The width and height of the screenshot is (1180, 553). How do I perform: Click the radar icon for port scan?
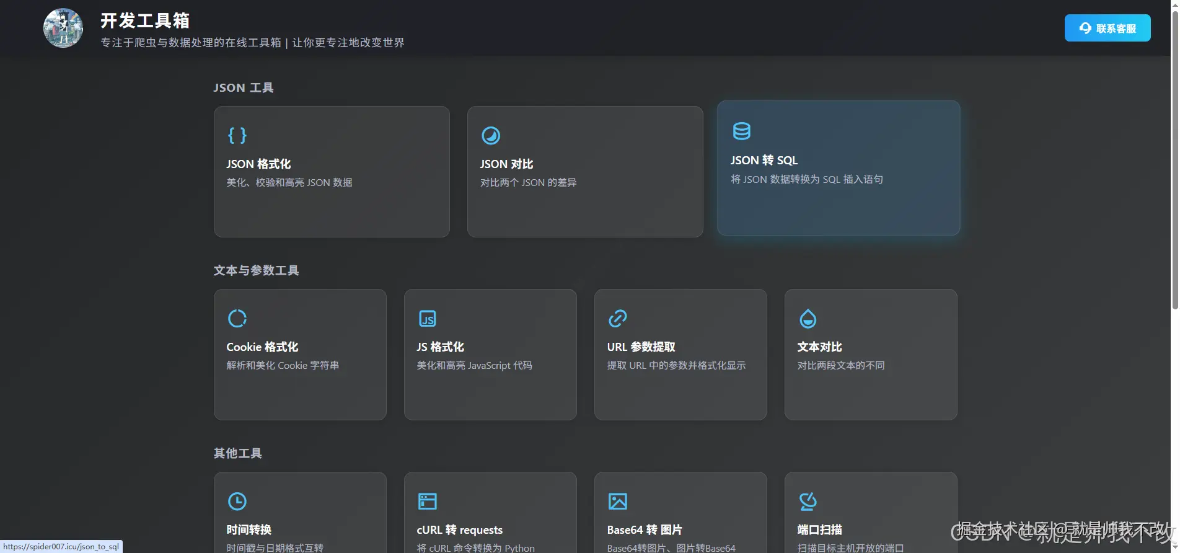point(808,501)
